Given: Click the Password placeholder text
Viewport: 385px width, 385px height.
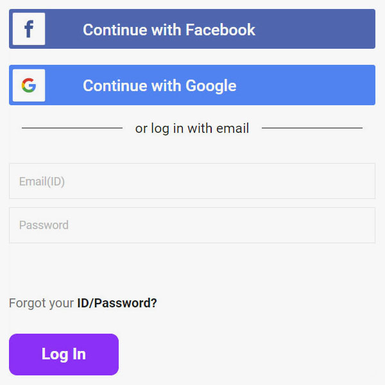Looking at the screenshot, I should (44, 225).
